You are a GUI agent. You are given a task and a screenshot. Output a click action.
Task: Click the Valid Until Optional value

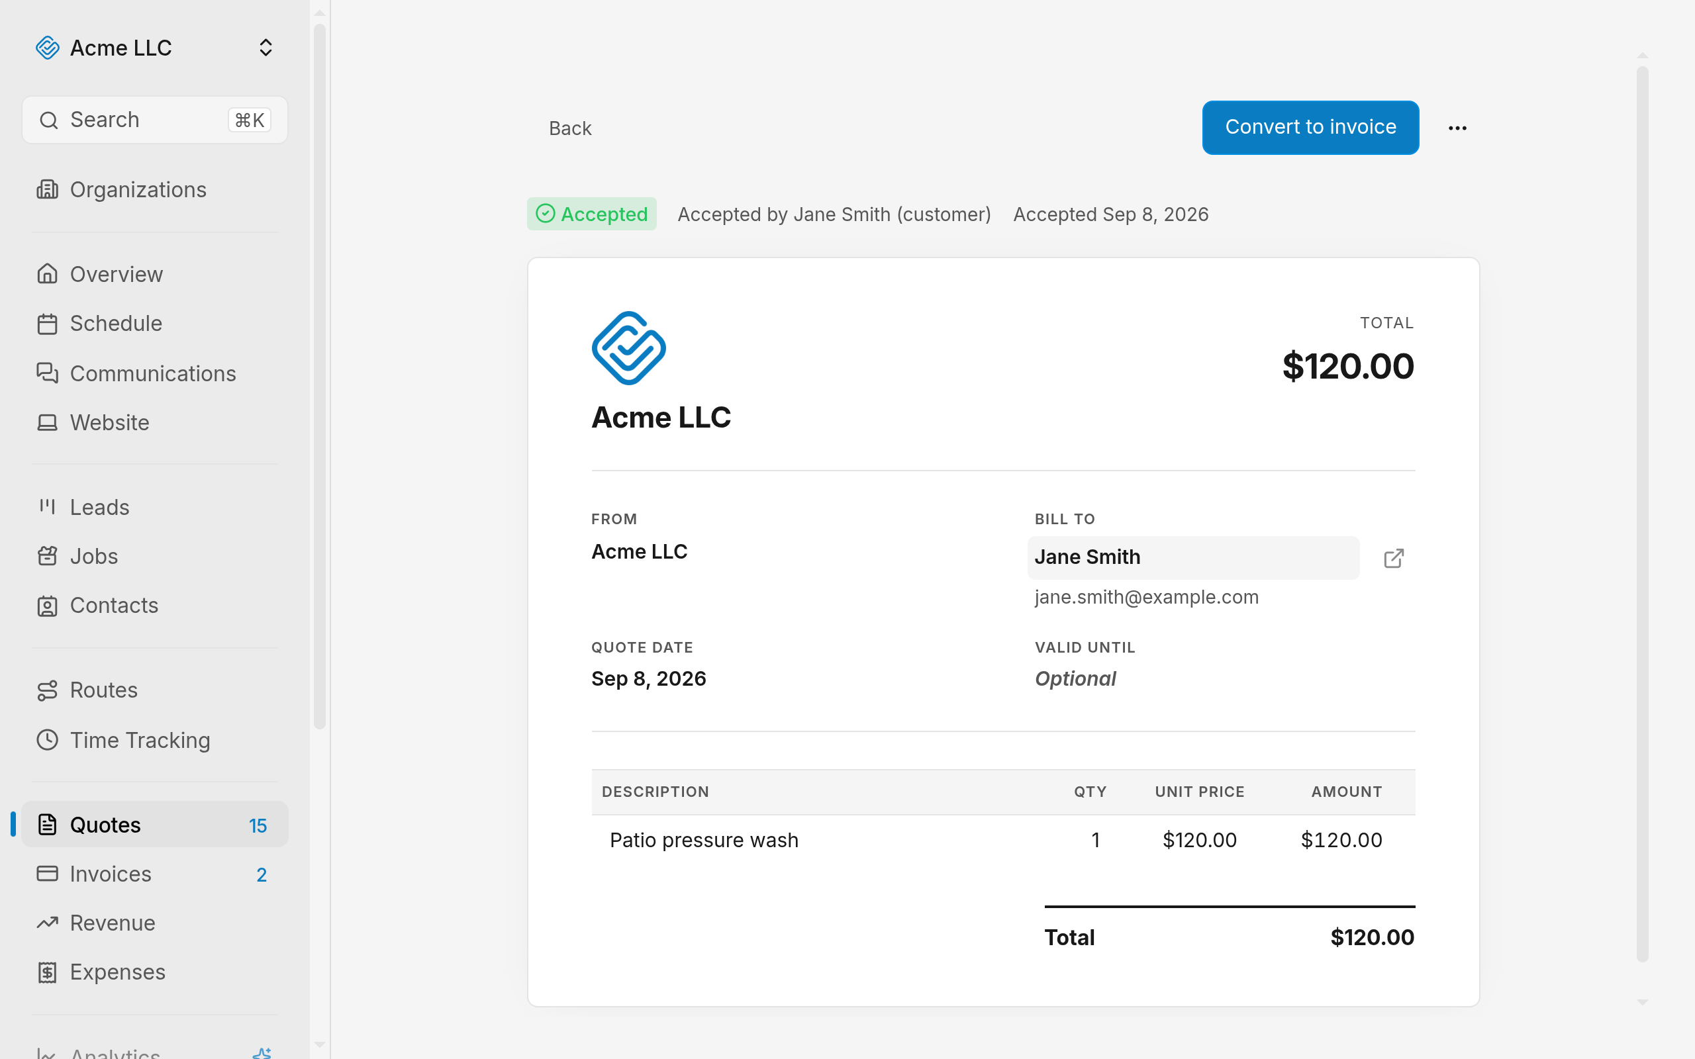[x=1075, y=678]
